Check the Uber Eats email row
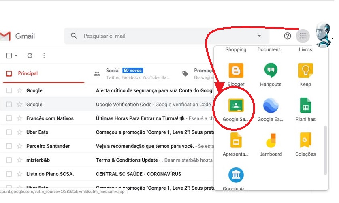339x203 pixels. pos(9,132)
